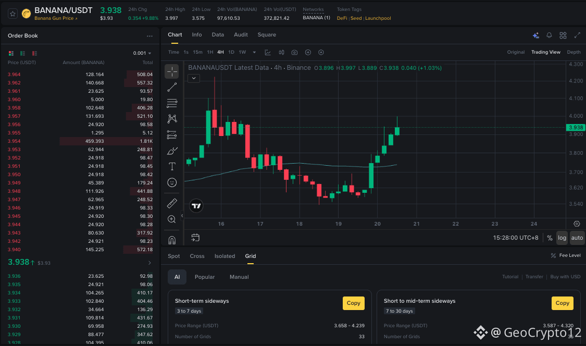Select the 4H interval
This screenshot has width=586, height=346.
click(220, 52)
